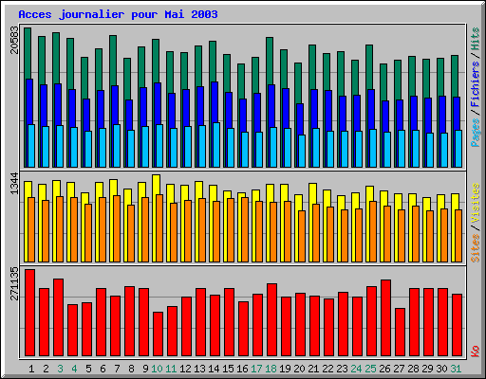Click day label 30 on the x-axis
Screen dimensions: 486x379
point(441,369)
